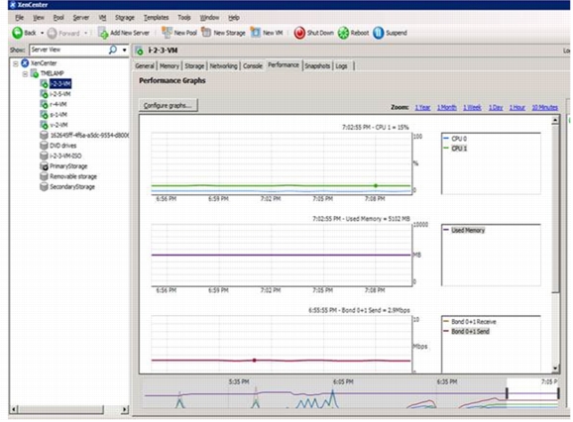Image resolution: width=573 pixels, height=422 pixels.
Task: Click the New Storage icon
Action: 206,32
